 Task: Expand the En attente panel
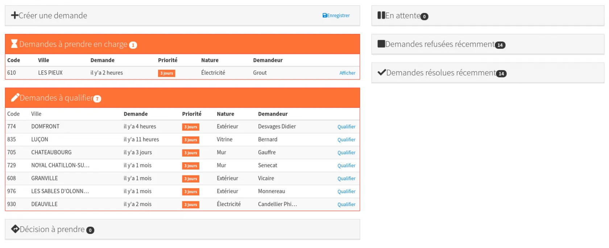402,16
